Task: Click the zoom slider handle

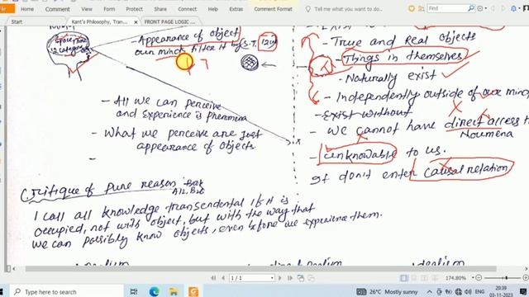Action: pyautogui.click(x=506, y=278)
